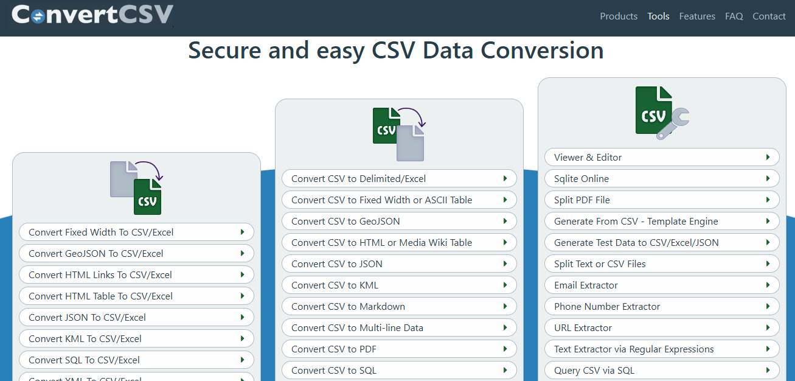795x381 pixels.
Task: Open Convert CSV to KML
Action: (x=399, y=285)
